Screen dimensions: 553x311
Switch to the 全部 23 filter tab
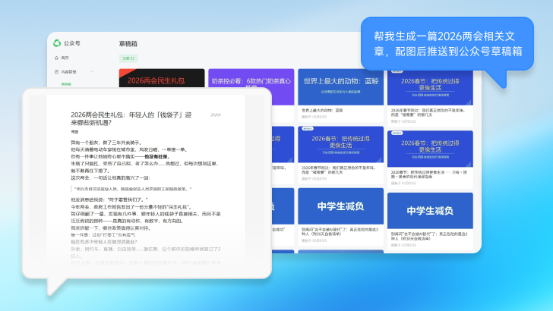tap(128, 58)
